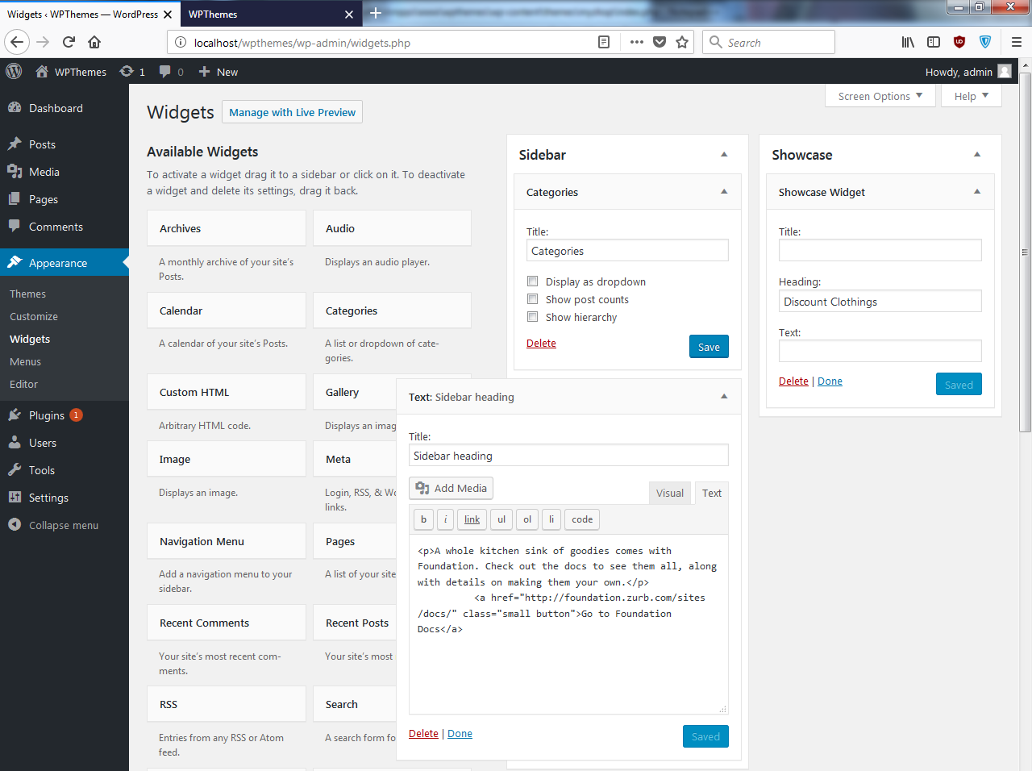Open the Firefox hamburger menu
The image size is (1032, 771).
click(x=1017, y=42)
